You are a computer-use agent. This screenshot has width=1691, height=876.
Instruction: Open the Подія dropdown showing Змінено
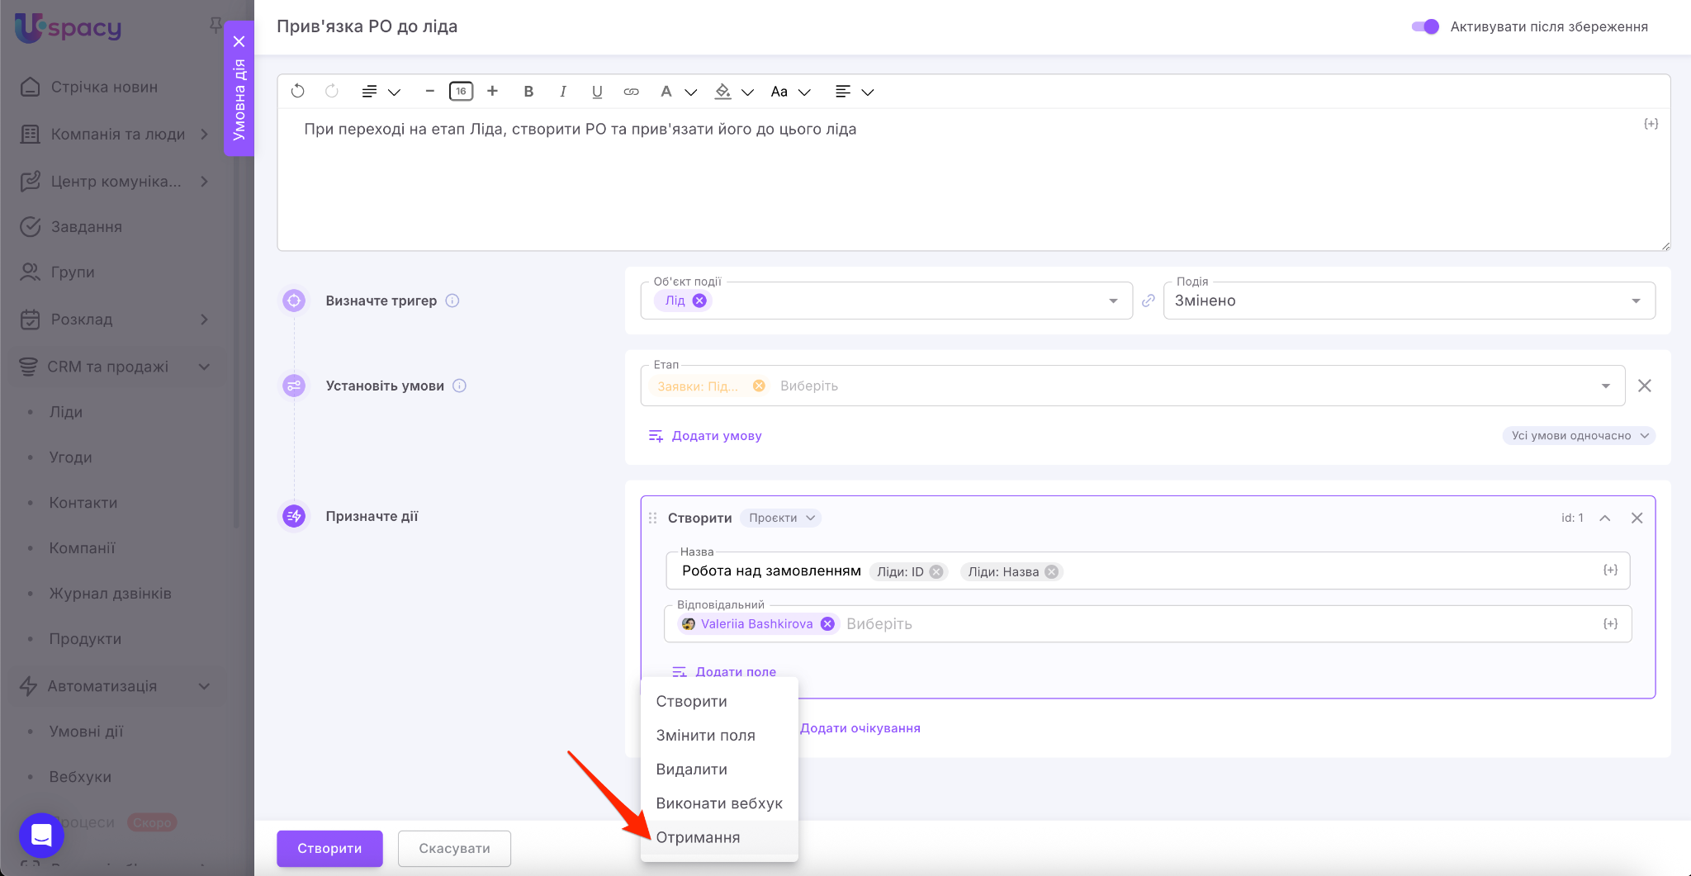coord(1408,301)
